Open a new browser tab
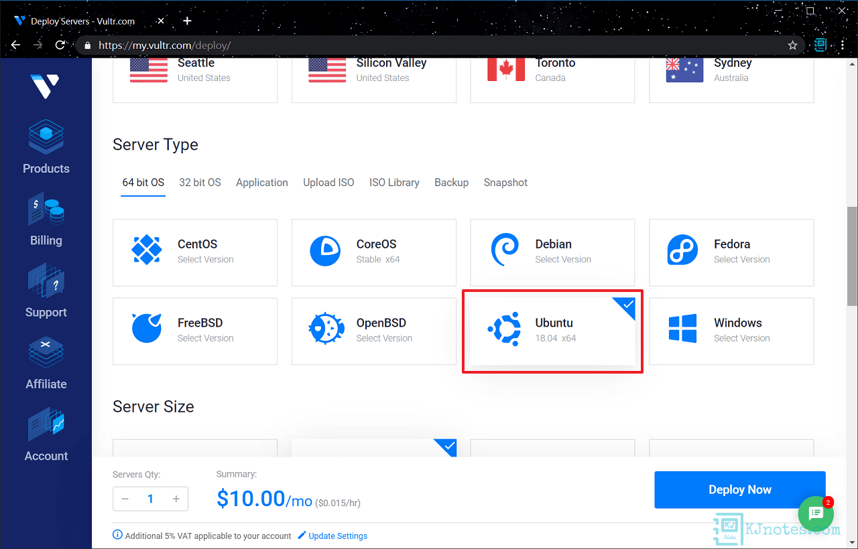 click(187, 21)
